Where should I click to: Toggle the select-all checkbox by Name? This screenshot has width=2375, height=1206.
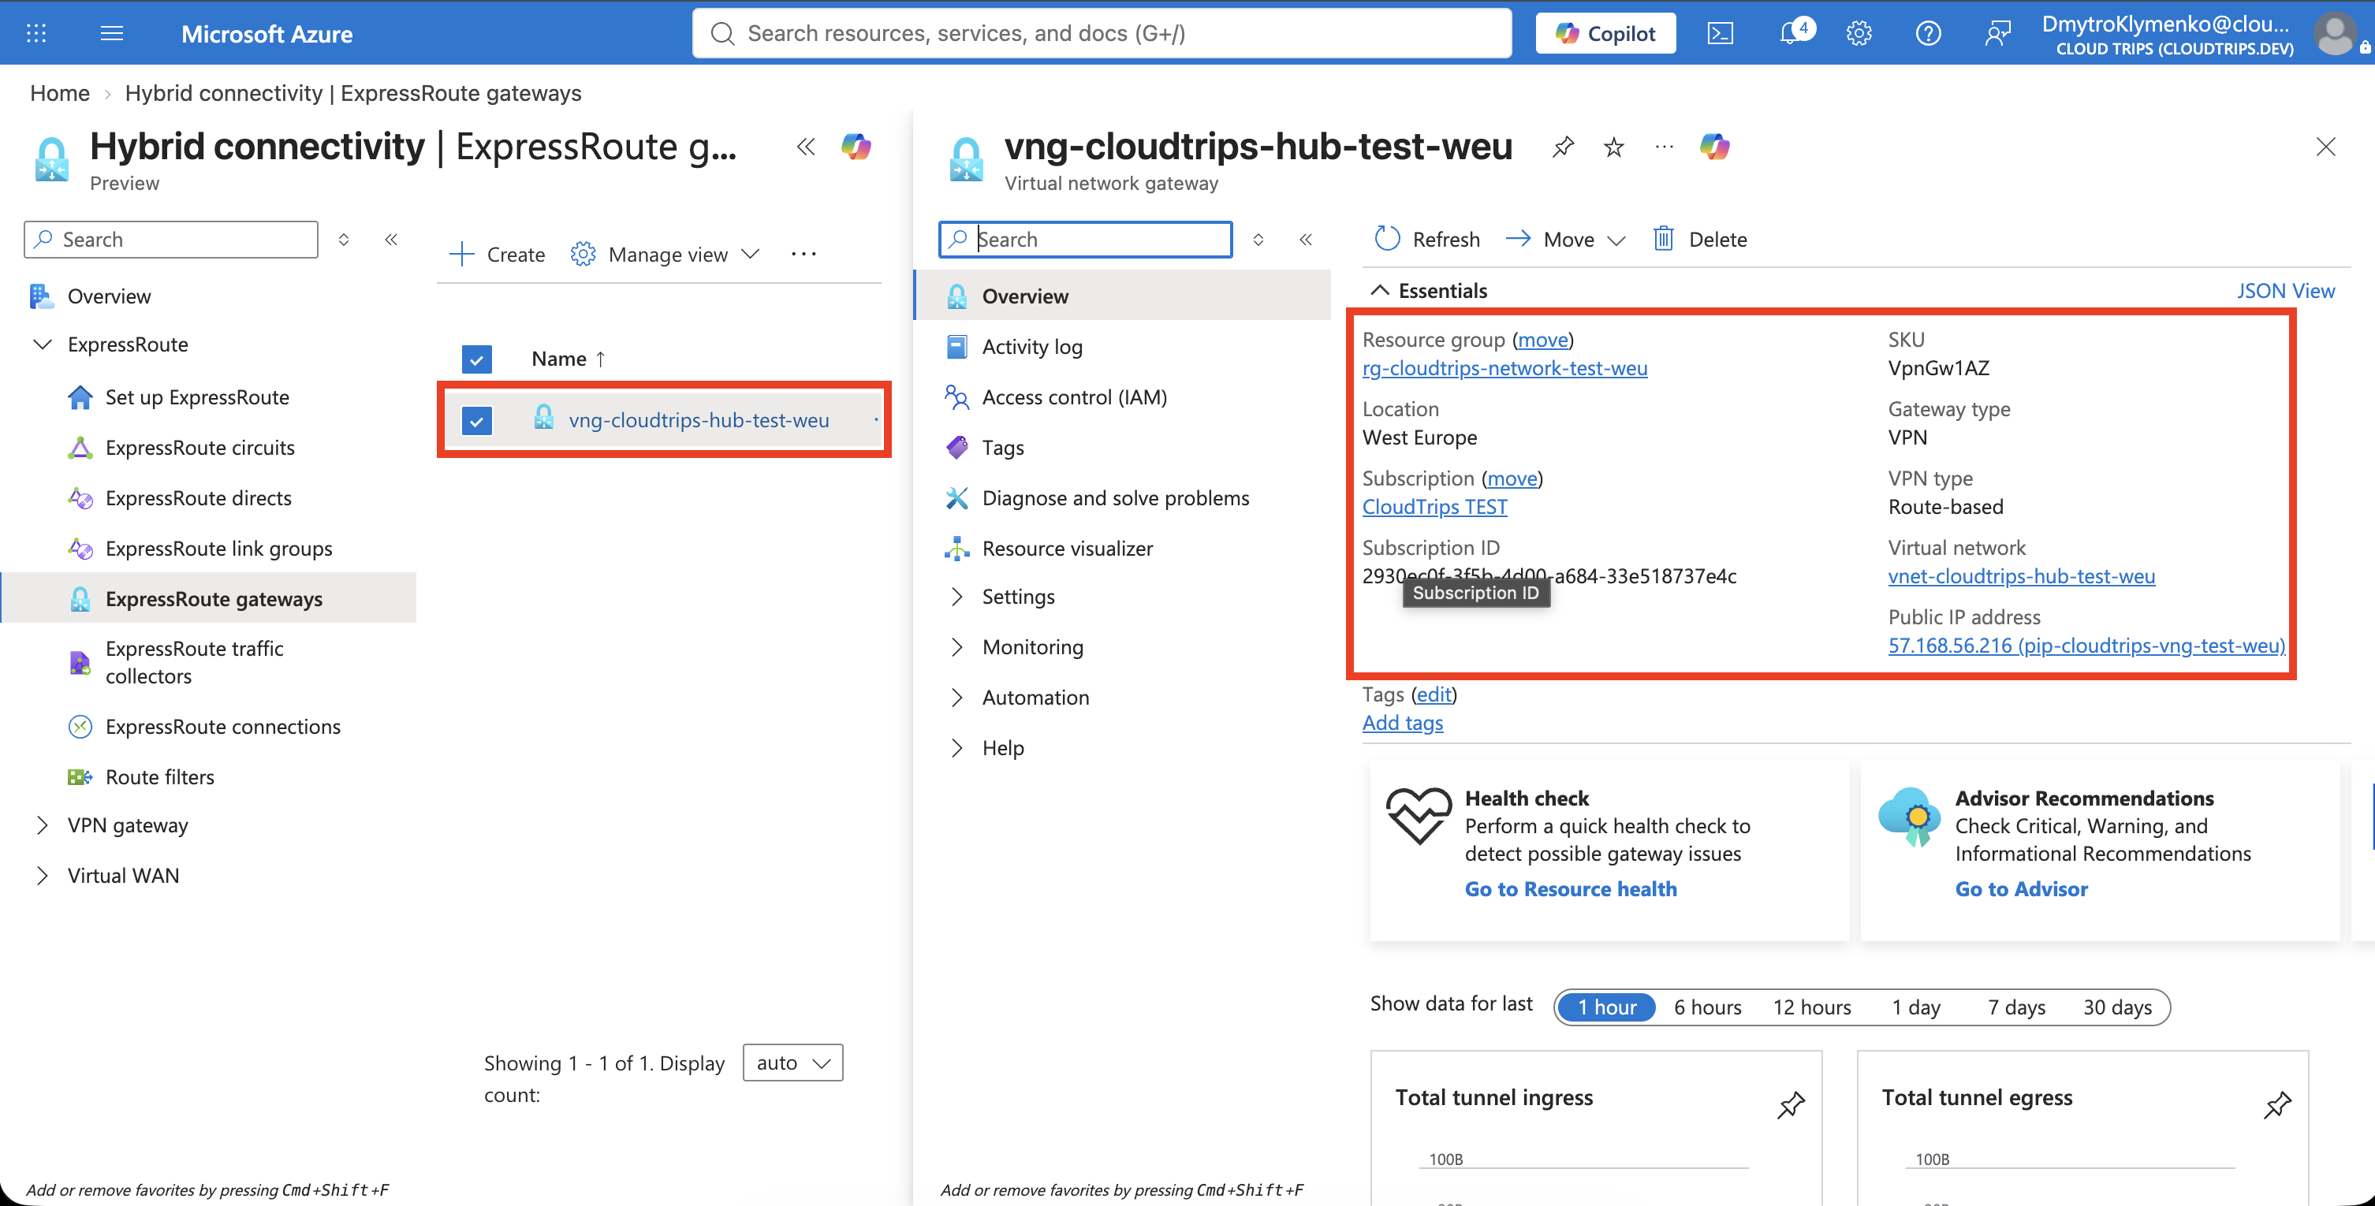point(477,359)
